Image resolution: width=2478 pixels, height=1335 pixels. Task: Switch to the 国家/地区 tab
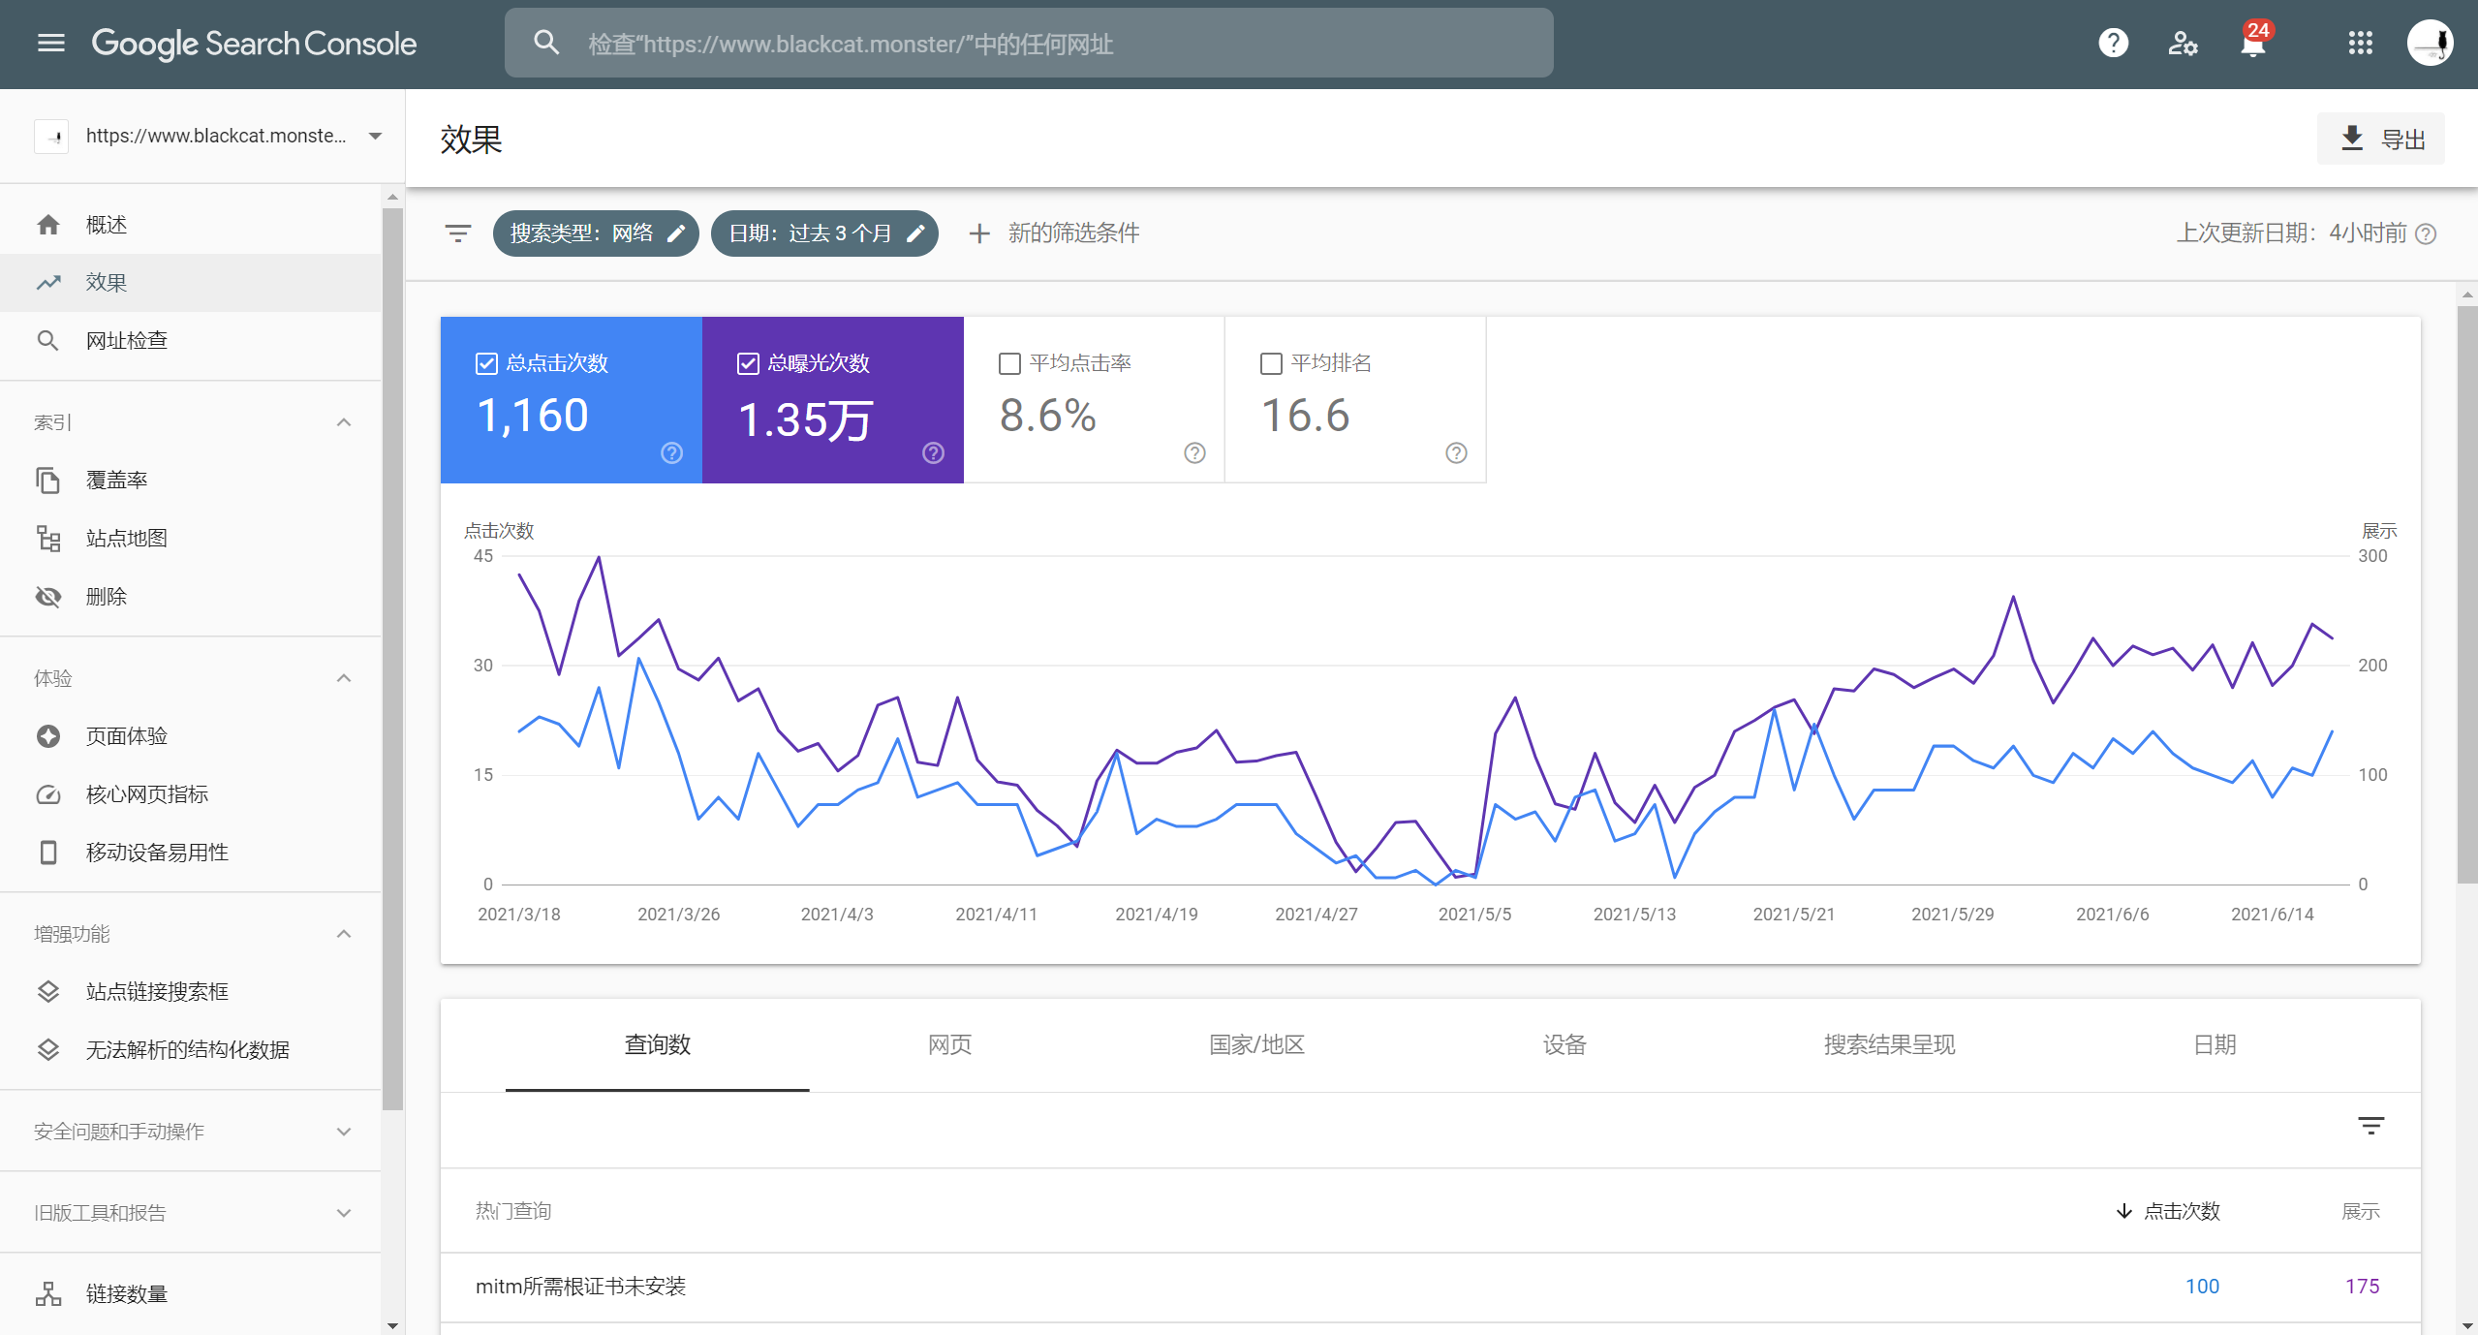(1256, 1044)
